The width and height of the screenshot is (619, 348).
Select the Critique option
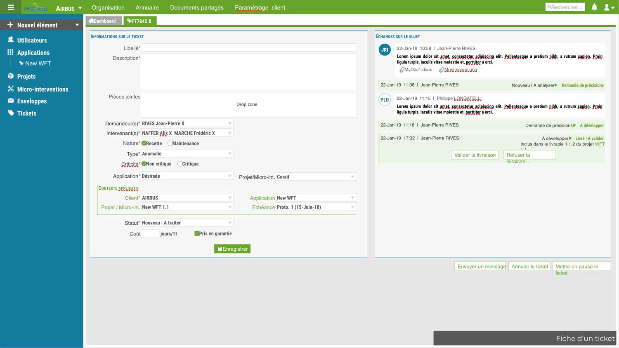tap(180, 164)
